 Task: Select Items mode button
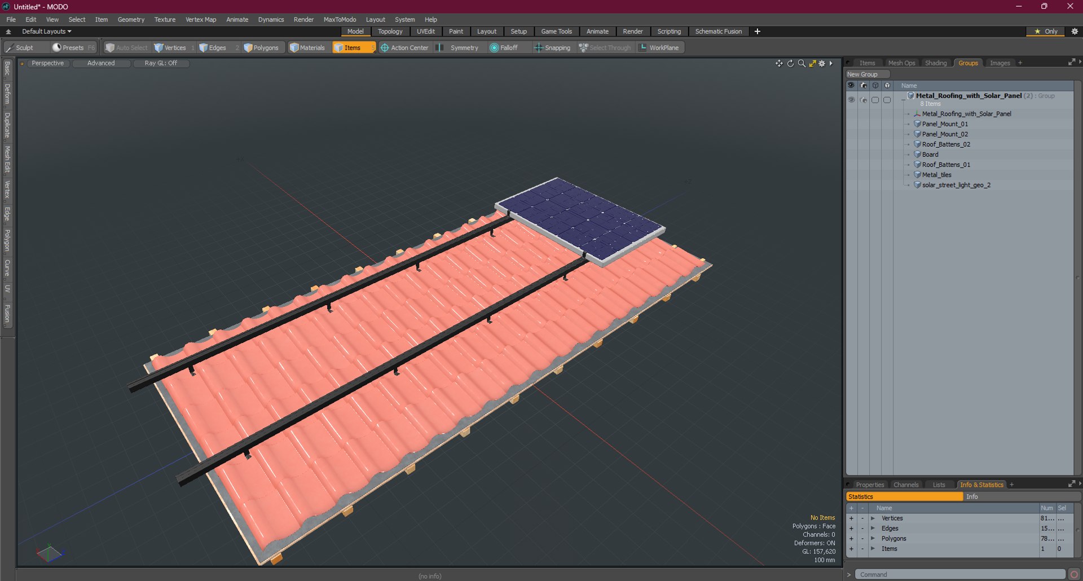353,48
